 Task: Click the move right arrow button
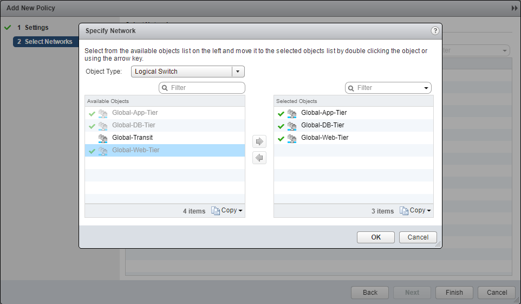260,141
